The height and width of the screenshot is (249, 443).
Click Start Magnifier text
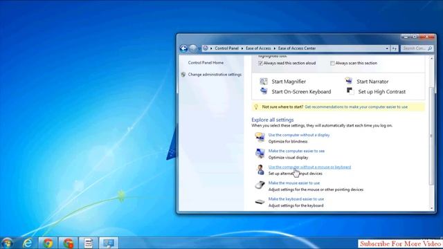(x=289, y=82)
